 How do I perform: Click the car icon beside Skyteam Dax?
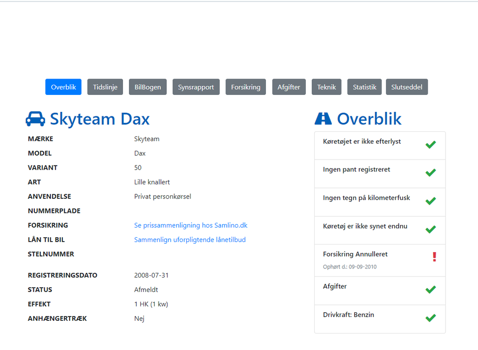(35, 119)
